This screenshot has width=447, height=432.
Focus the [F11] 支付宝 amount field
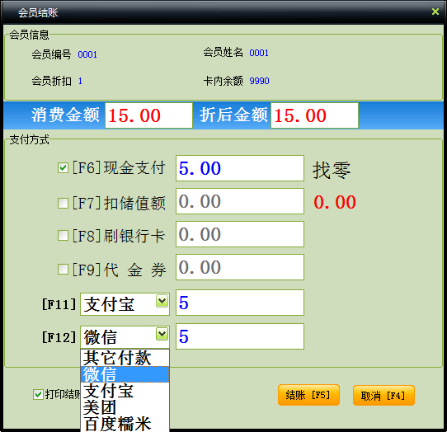point(240,303)
